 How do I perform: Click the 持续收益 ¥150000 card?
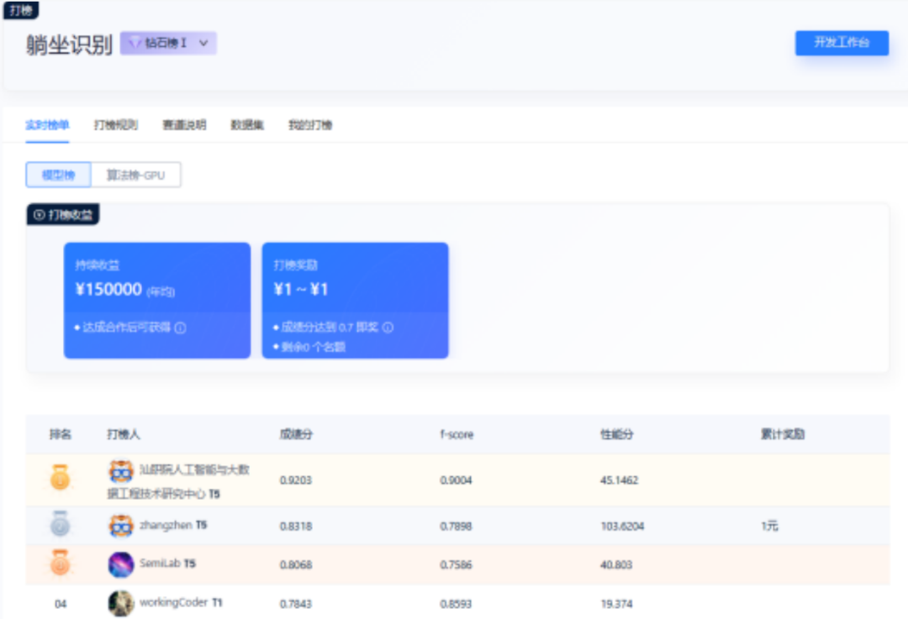[x=157, y=300]
